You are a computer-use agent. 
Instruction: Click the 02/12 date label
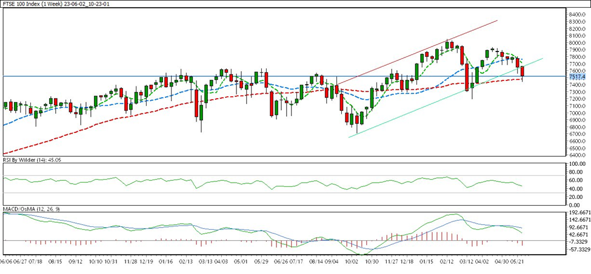tap(447, 261)
